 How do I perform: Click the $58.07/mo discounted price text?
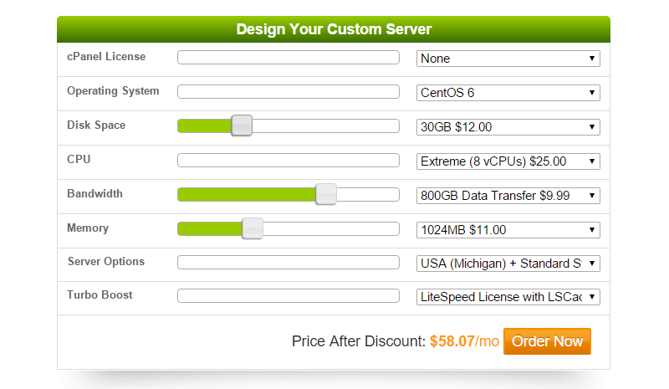coord(464,341)
